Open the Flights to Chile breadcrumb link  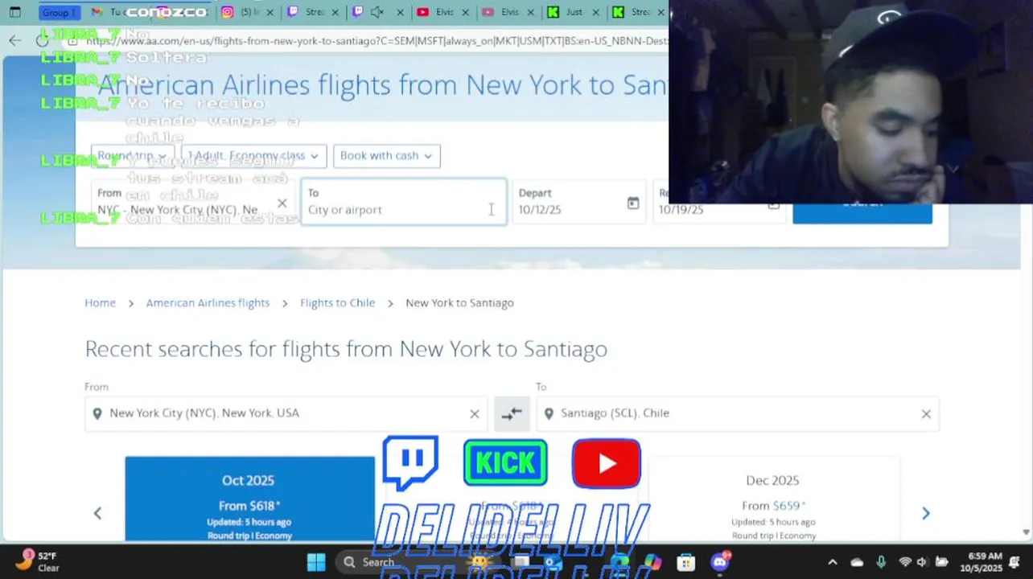coord(337,303)
